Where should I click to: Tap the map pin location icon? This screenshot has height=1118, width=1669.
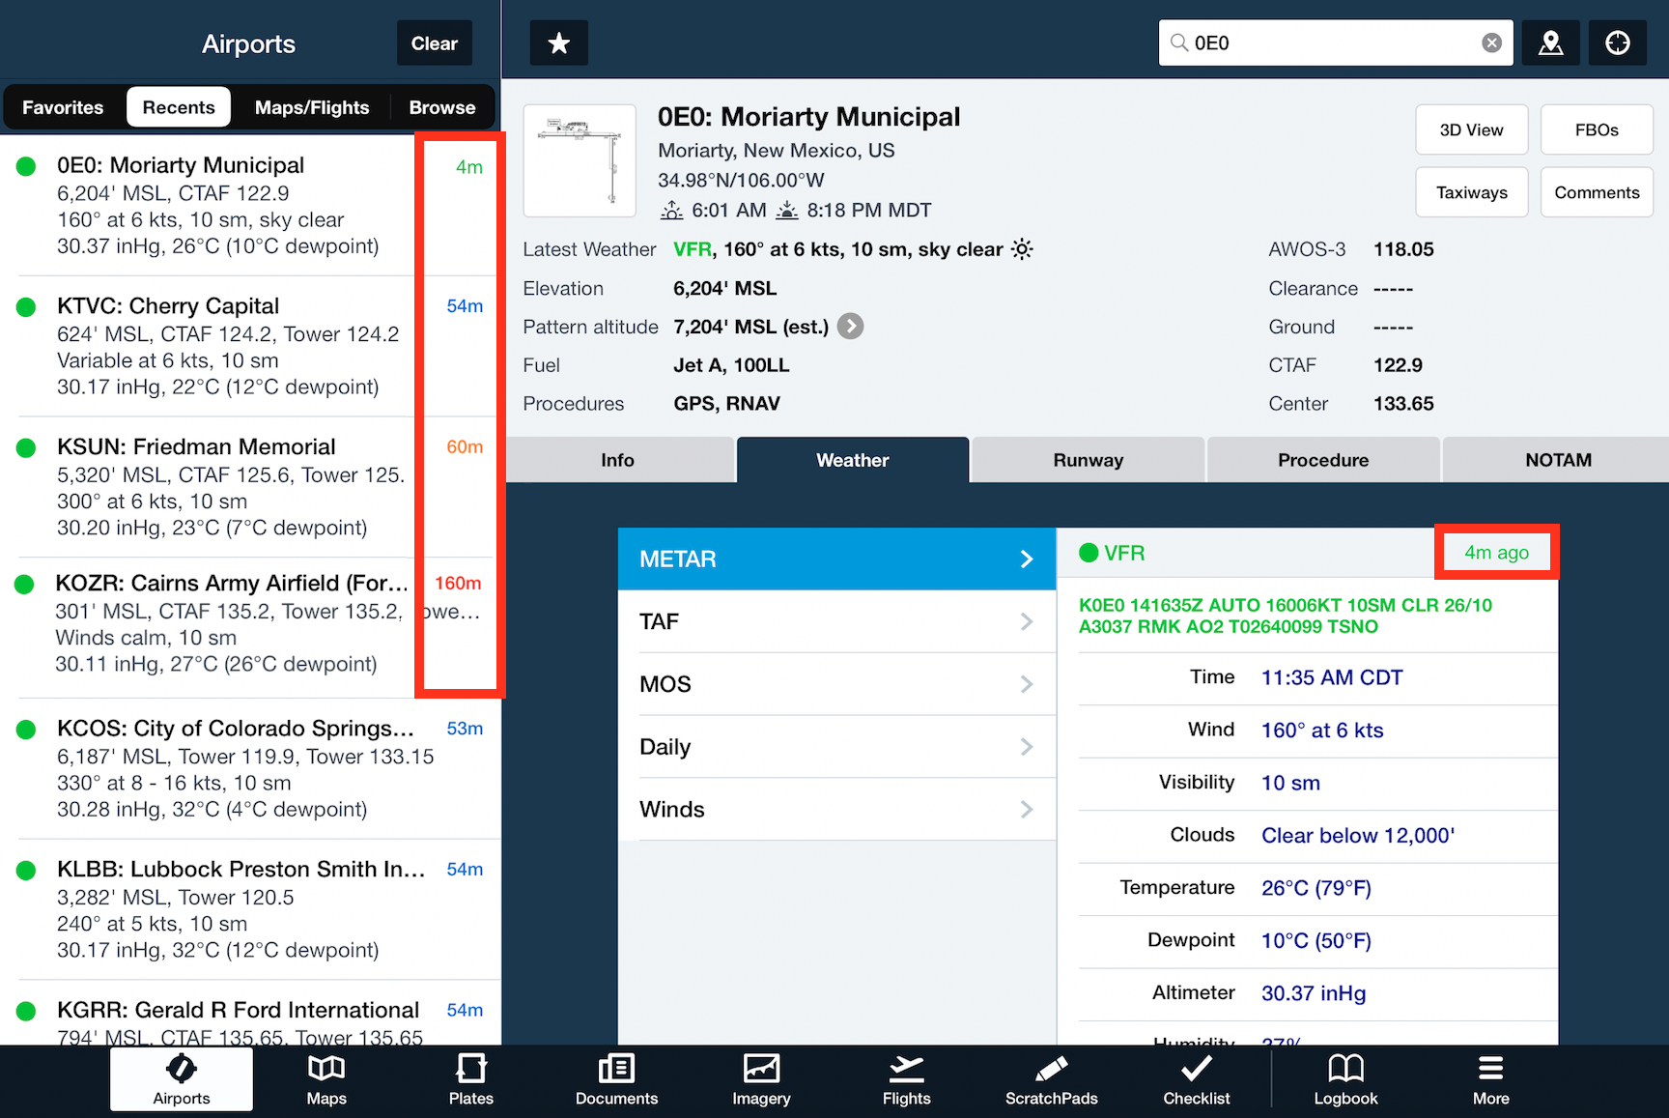(1550, 43)
